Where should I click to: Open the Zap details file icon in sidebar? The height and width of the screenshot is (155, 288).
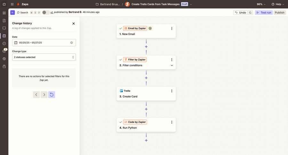(x=4, y=20)
